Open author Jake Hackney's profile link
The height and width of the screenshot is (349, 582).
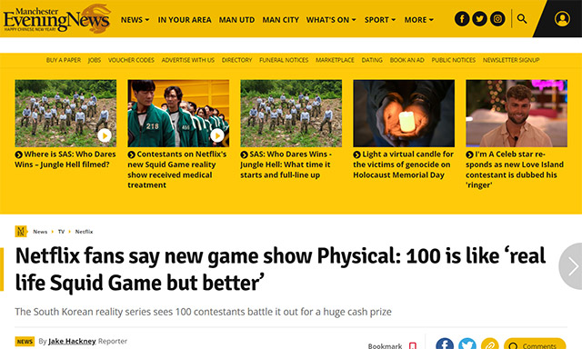[72, 341]
